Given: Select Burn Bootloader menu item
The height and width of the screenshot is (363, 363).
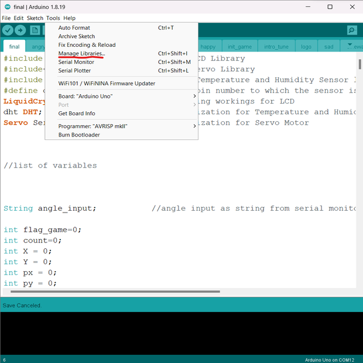Looking at the screenshot, I should pyautogui.click(x=79, y=135).
